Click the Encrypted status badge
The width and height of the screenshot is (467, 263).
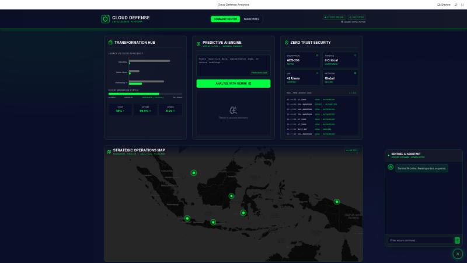coord(357,18)
